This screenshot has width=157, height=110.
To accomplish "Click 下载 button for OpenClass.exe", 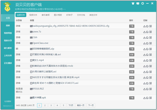I will click(132, 43).
